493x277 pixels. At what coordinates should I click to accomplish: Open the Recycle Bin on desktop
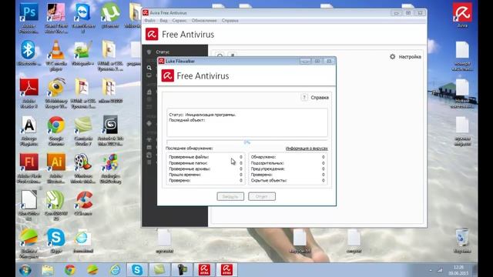(462, 241)
